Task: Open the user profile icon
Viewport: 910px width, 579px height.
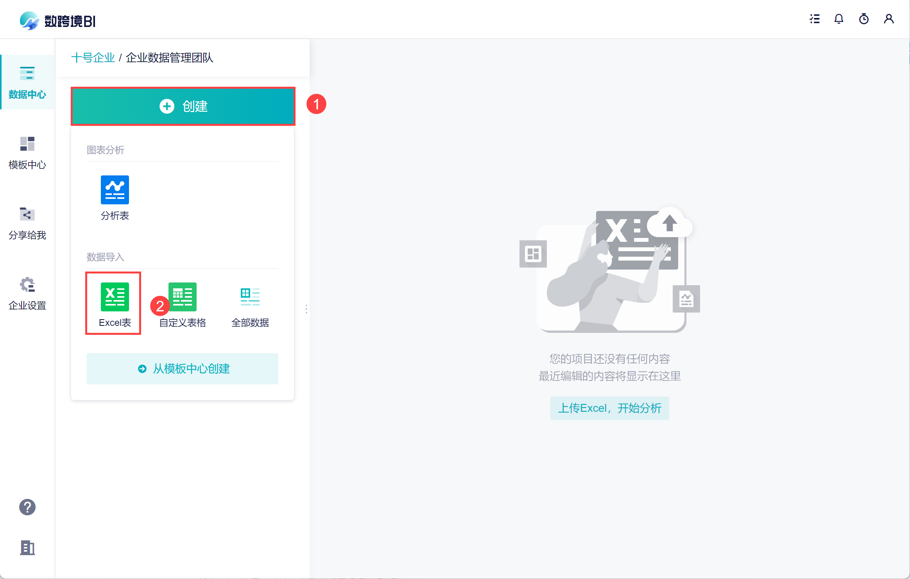Action: click(x=889, y=19)
